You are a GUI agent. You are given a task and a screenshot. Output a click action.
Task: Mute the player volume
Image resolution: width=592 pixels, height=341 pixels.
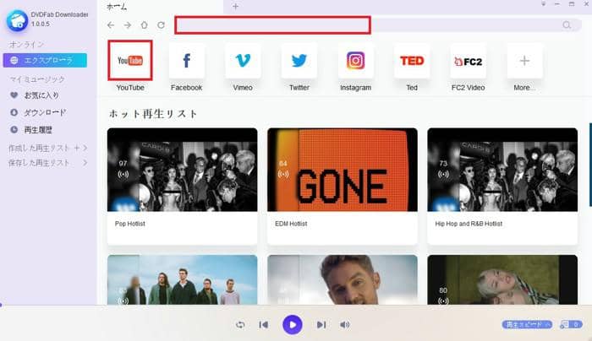pos(344,324)
